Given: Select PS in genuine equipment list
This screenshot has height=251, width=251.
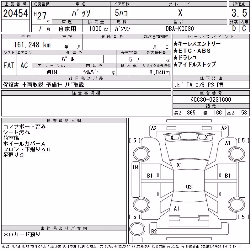Looking at the screenshot, I should point(211,85).
